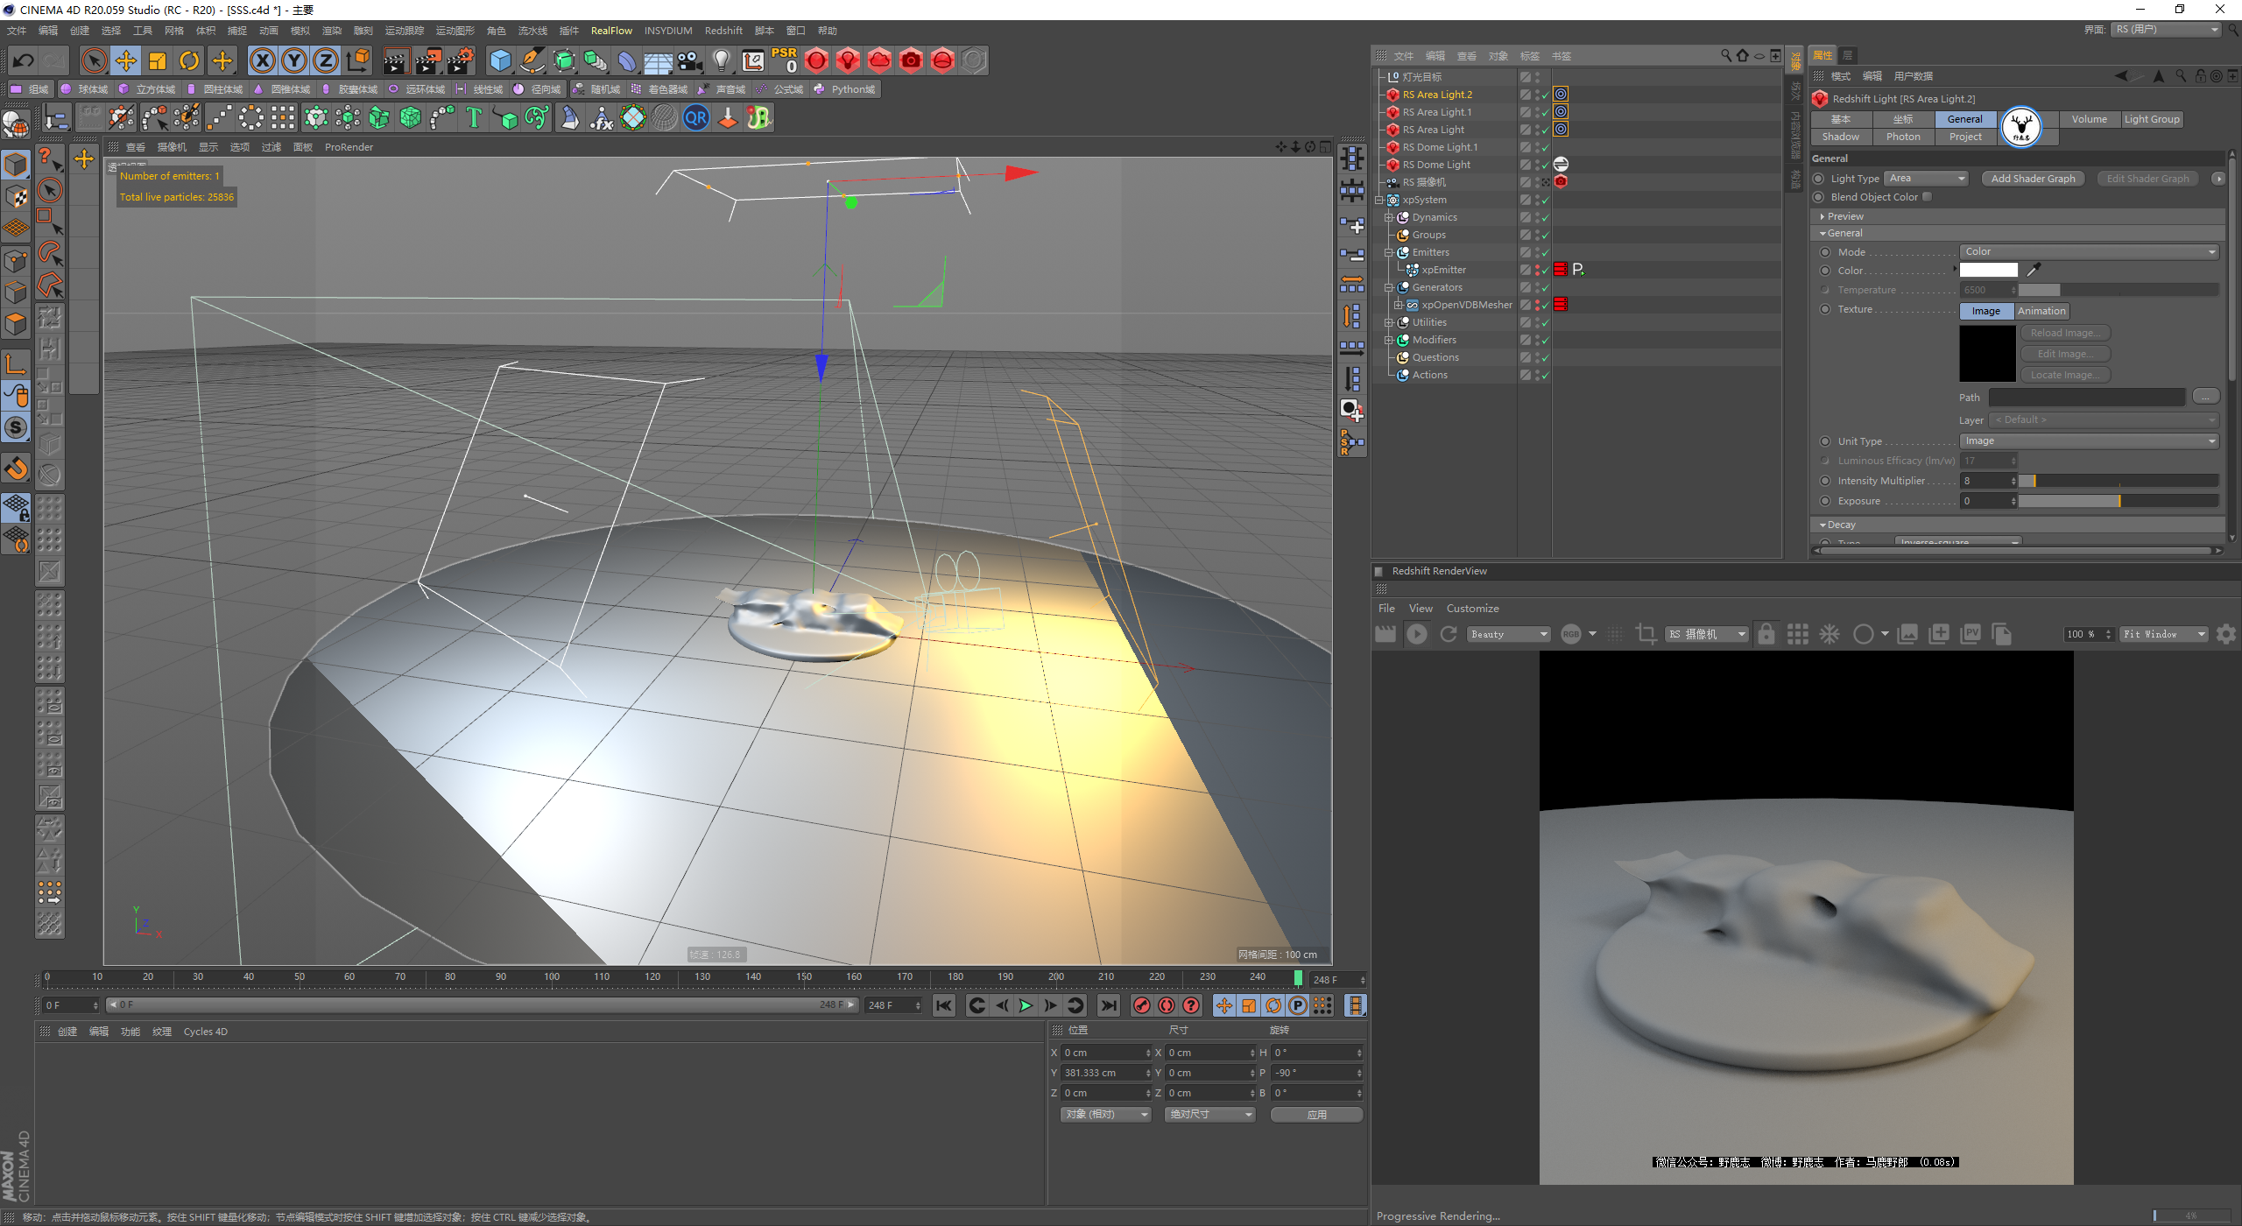Click the white Color swatch
Image resolution: width=2242 pixels, height=1226 pixels.
tap(1988, 271)
